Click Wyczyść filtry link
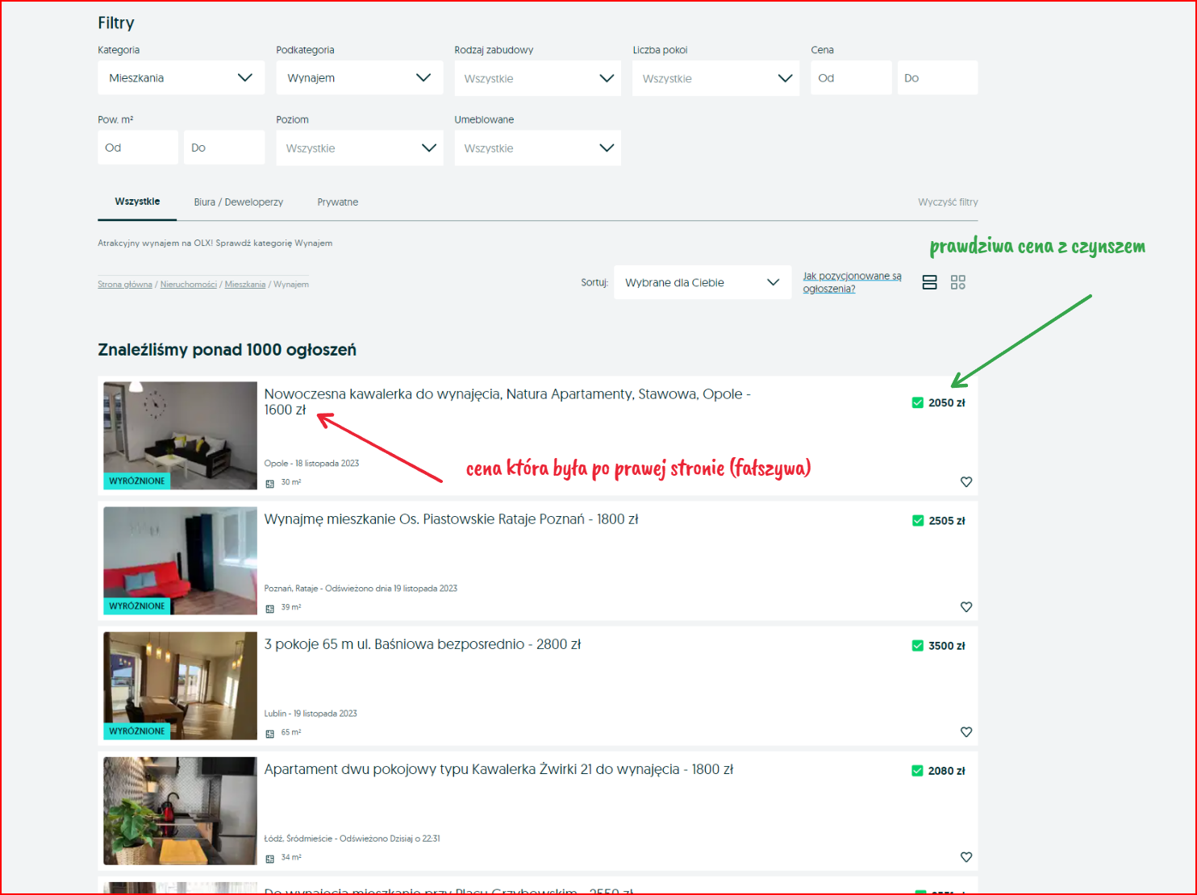Screen dimensions: 1197x895 (948, 202)
